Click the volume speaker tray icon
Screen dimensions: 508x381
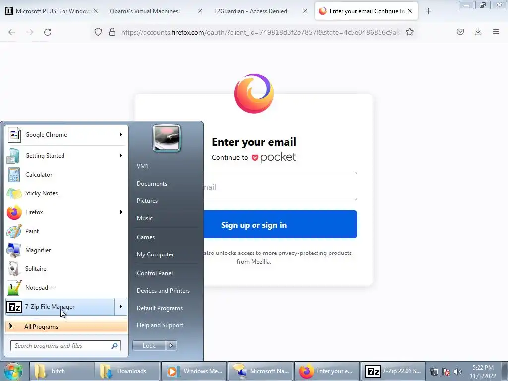pyautogui.click(x=457, y=372)
